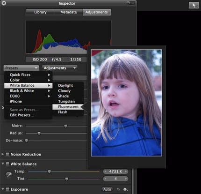This screenshot has width=201, height=194.
Task: Apply the Cloudy white balance preset
Action: pos(68,91)
